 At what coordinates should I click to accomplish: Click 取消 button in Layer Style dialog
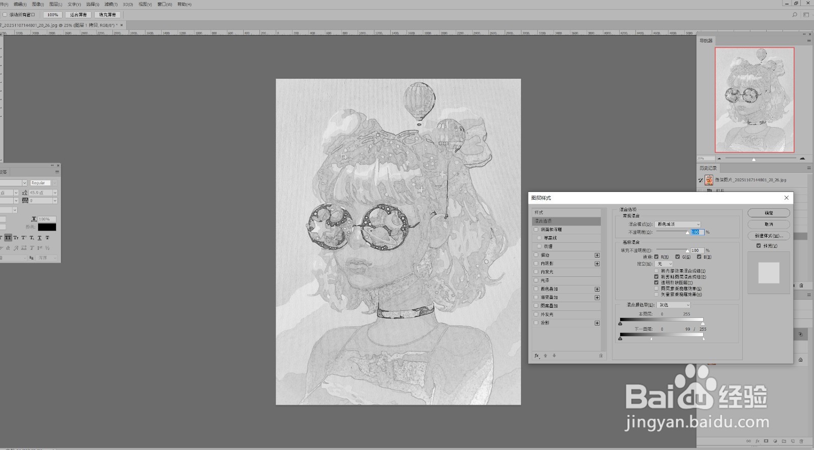tap(769, 224)
